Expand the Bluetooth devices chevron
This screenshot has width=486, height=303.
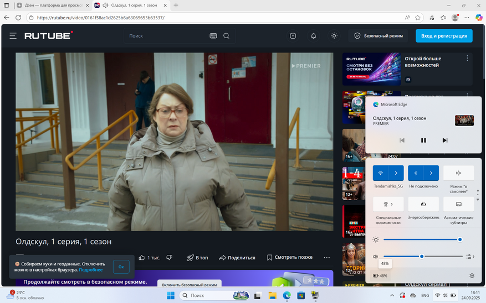pyautogui.click(x=431, y=173)
